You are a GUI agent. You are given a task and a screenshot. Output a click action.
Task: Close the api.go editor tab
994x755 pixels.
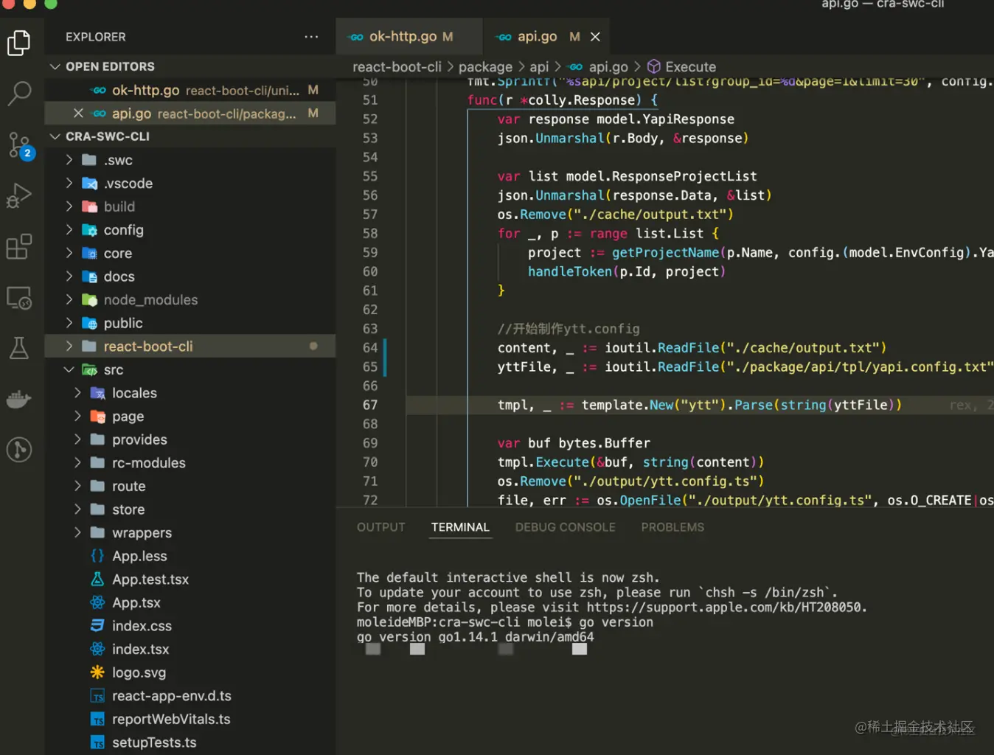click(x=595, y=37)
